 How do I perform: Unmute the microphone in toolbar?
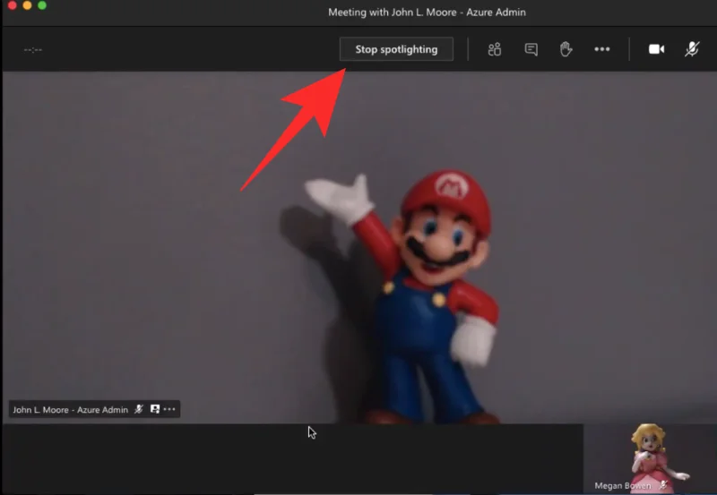click(x=692, y=49)
